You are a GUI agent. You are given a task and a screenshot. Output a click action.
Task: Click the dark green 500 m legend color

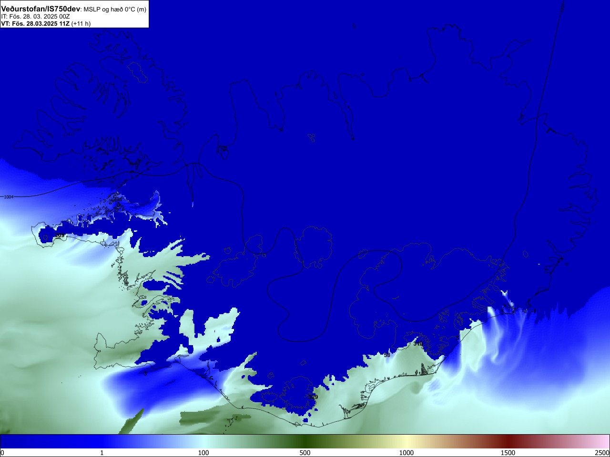(305, 441)
